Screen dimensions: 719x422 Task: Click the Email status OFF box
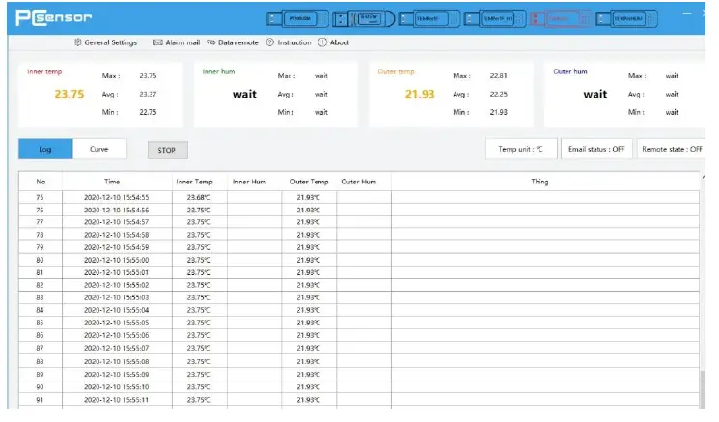[x=596, y=149]
